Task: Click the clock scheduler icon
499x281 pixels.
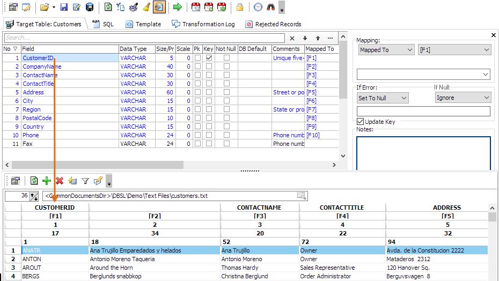Action: [258, 7]
